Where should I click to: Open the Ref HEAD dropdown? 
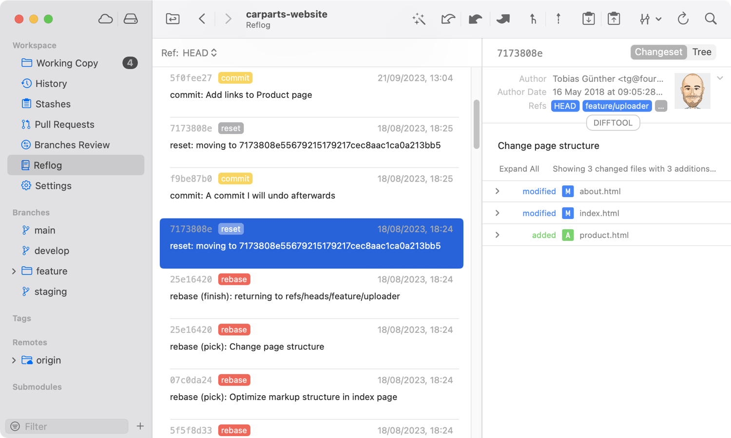[x=199, y=53]
